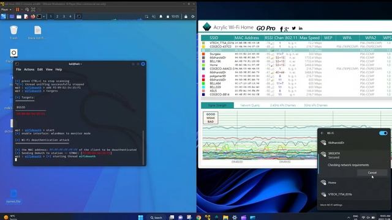Open File menu in Kali terminal

click(x=18, y=69)
